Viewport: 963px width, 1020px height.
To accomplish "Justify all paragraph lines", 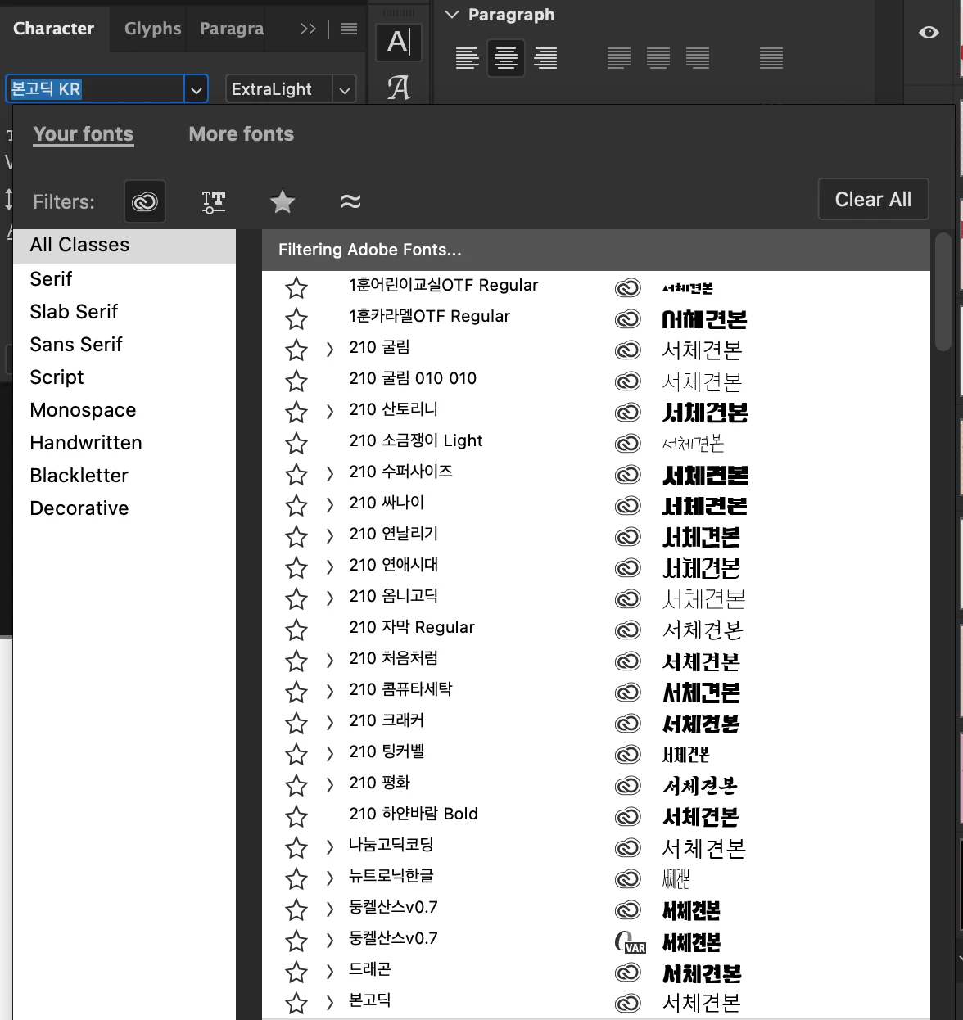I will point(771,58).
